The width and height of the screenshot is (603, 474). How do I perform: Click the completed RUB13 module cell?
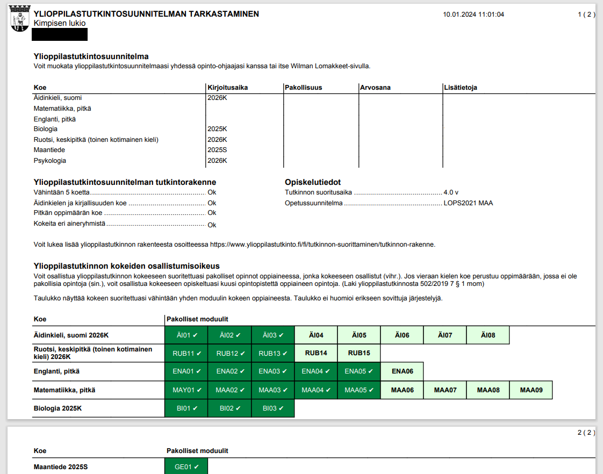(273, 353)
